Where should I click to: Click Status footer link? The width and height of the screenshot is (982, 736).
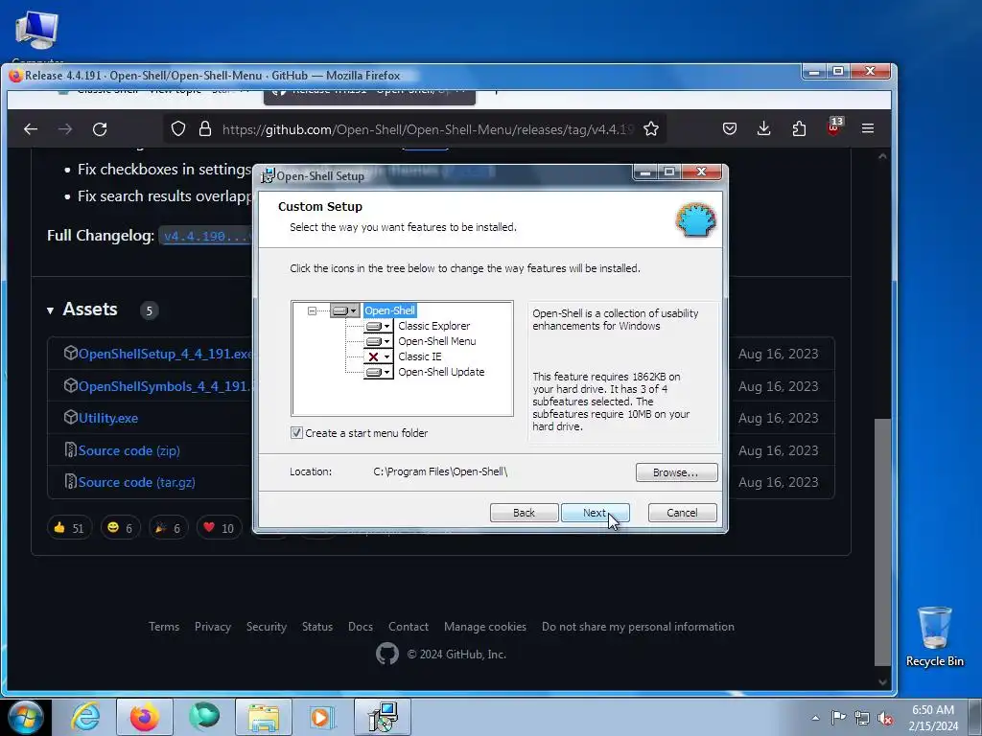316,627
